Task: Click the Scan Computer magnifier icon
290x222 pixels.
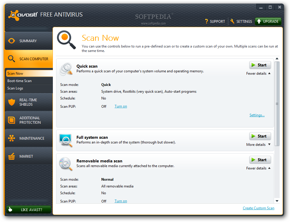Action: pyautogui.click(x=12, y=59)
